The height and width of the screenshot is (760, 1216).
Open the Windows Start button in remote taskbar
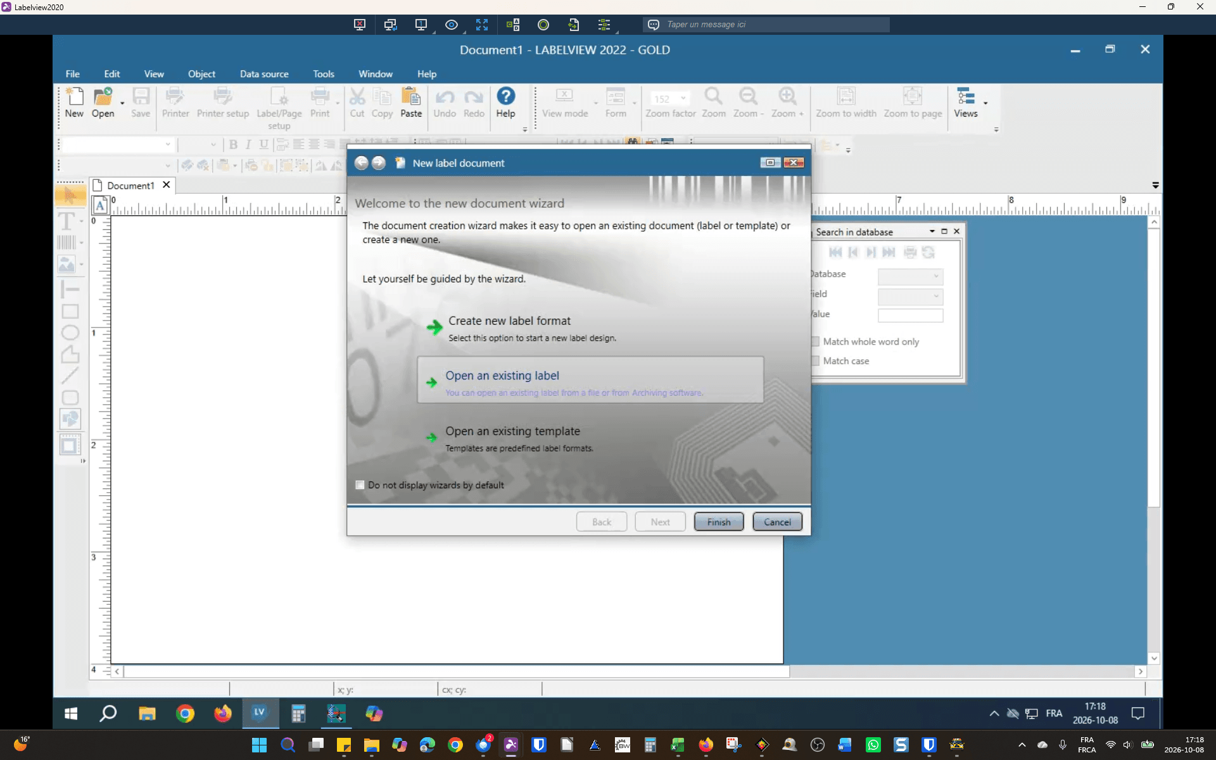click(x=71, y=714)
